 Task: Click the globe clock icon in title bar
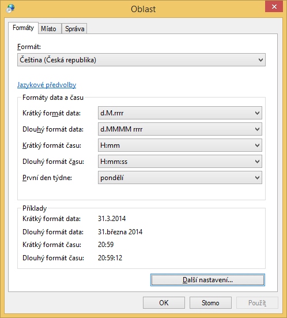(10, 8)
